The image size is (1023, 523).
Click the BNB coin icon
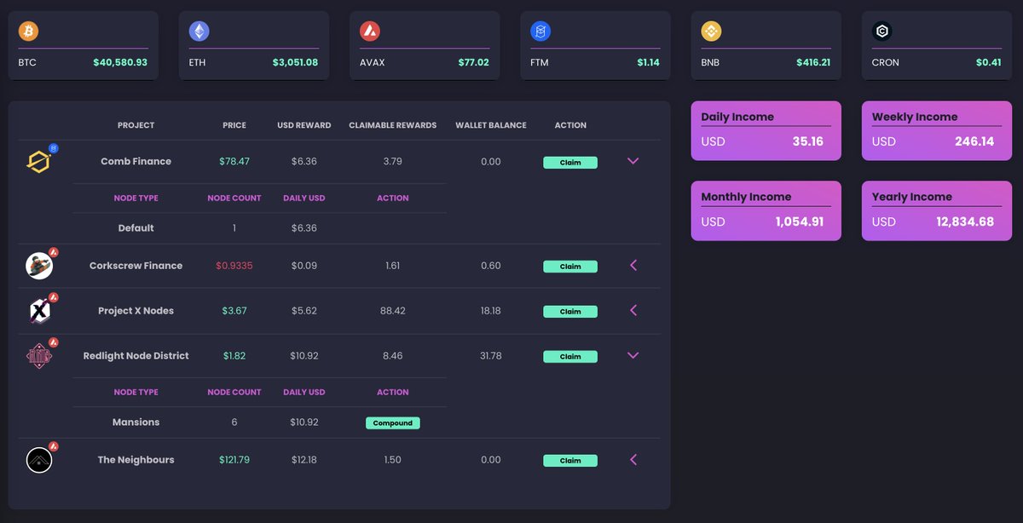click(711, 32)
